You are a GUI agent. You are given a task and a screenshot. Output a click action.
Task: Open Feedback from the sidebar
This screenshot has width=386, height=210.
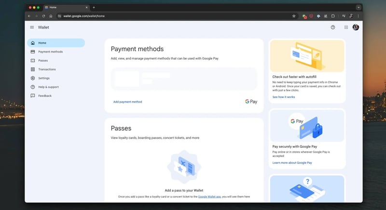tap(44, 96)
